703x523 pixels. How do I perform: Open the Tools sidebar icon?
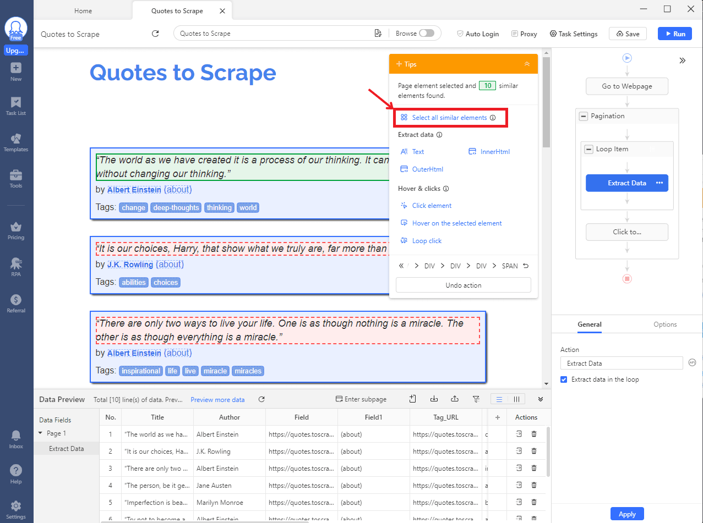pos(16,178)
